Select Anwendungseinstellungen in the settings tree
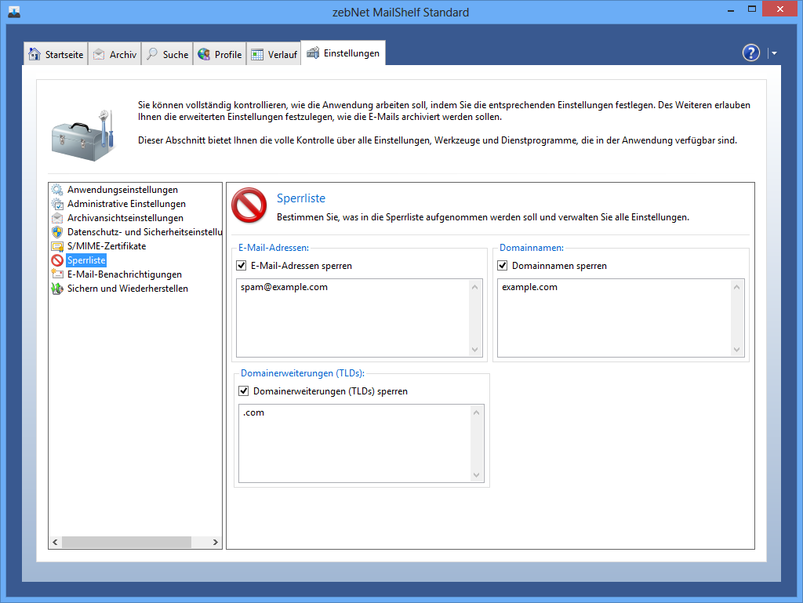Image resolution: width=803 pixels, height=603 pixels. point(123,190)
